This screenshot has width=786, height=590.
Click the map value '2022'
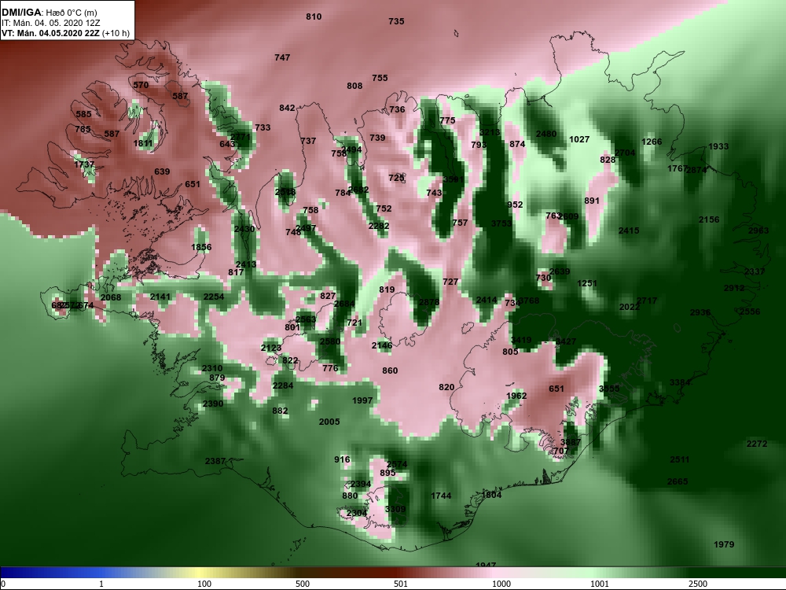tap(630, 307)
